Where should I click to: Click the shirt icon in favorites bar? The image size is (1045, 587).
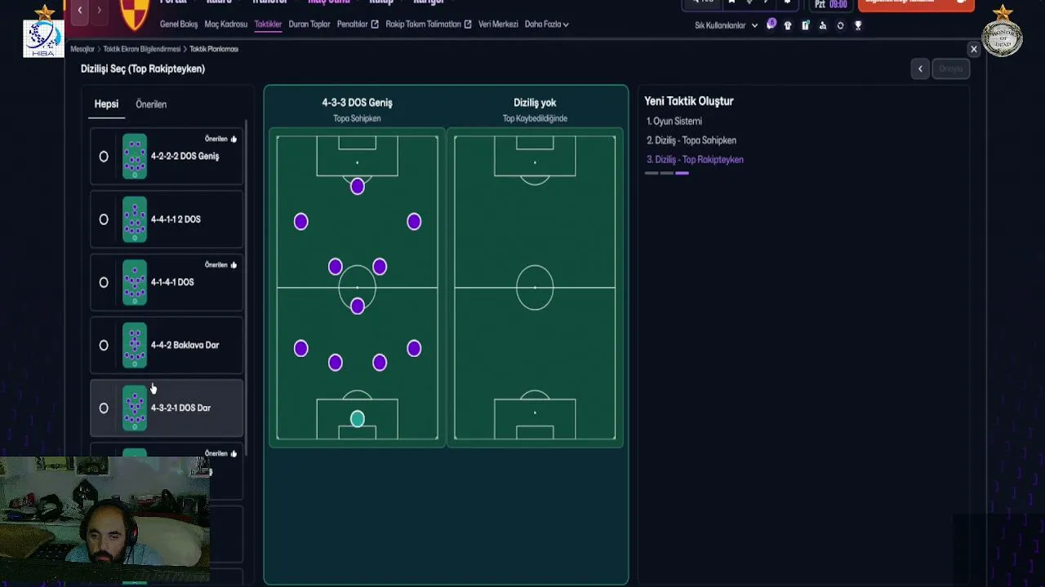tap(788, 25)
